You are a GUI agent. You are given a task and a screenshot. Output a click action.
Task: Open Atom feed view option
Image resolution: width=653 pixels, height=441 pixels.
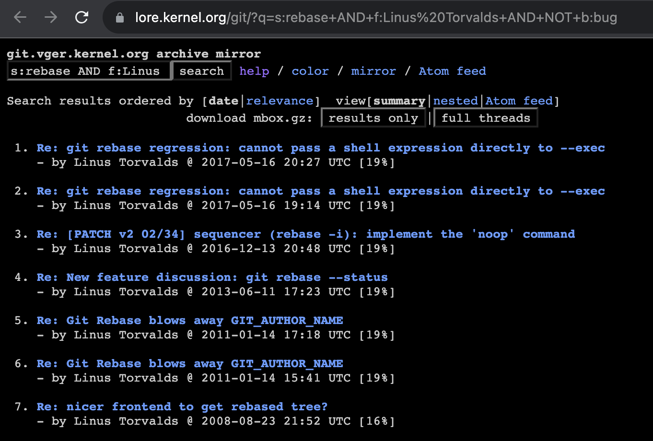tap(519, 101)
